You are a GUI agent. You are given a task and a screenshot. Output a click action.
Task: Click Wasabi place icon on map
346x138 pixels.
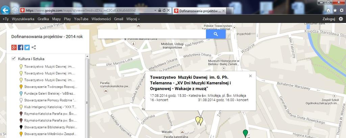tap(182, 132)
